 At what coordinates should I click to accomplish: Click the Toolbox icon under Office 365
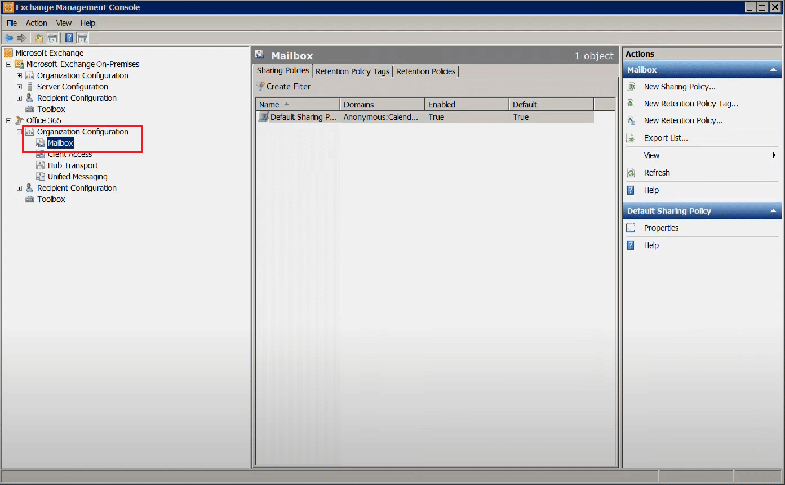(30, 199)
